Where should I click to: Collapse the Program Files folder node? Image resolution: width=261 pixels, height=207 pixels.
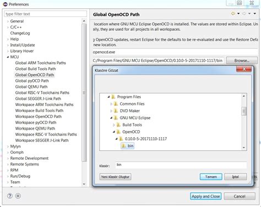point(108,97)
